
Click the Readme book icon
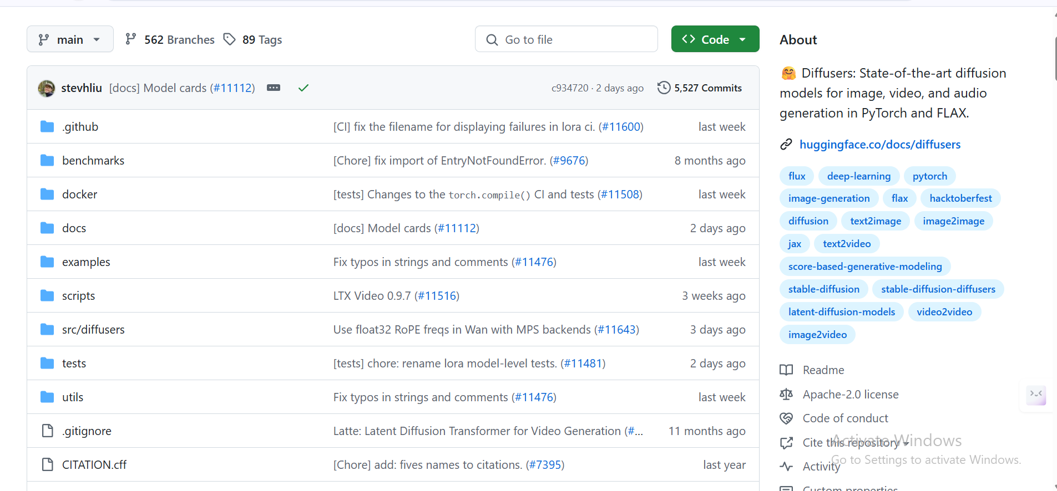pos(786,370)
